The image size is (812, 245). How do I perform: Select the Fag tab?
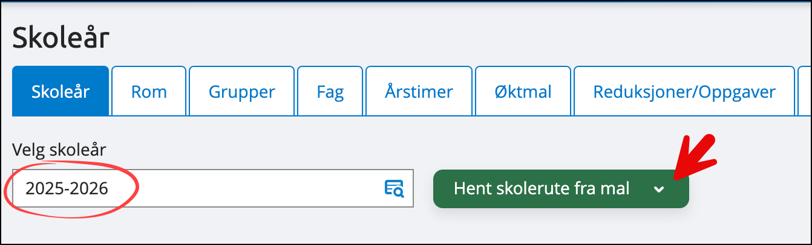coord(330,92)
